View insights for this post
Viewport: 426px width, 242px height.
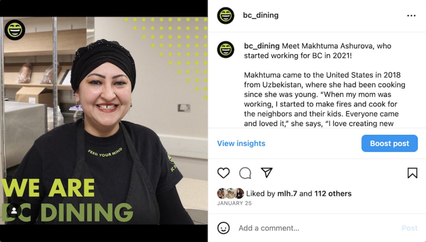click(241, 143)
